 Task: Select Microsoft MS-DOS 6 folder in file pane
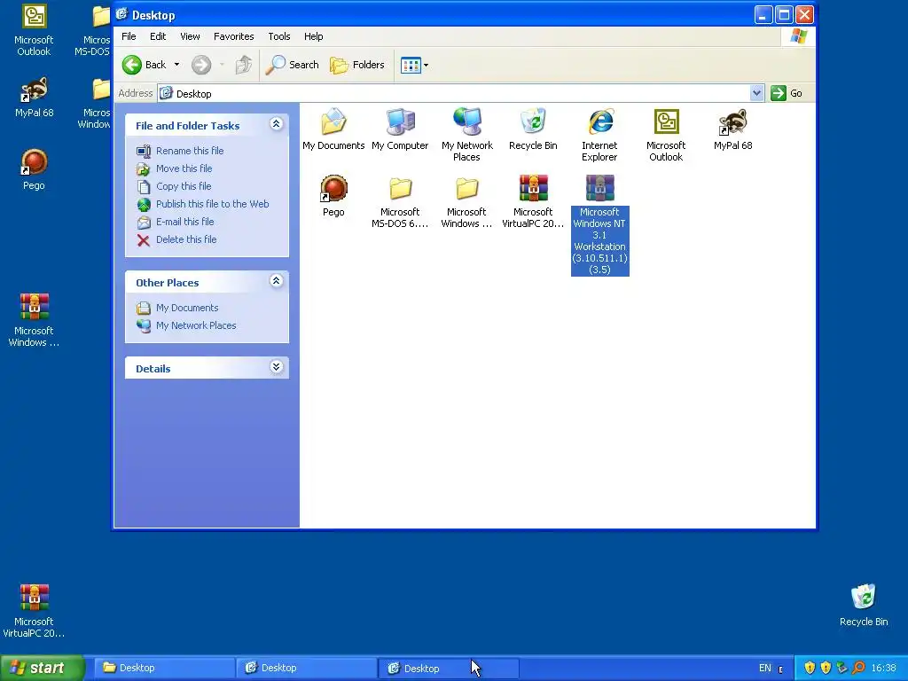coord(400,189)
